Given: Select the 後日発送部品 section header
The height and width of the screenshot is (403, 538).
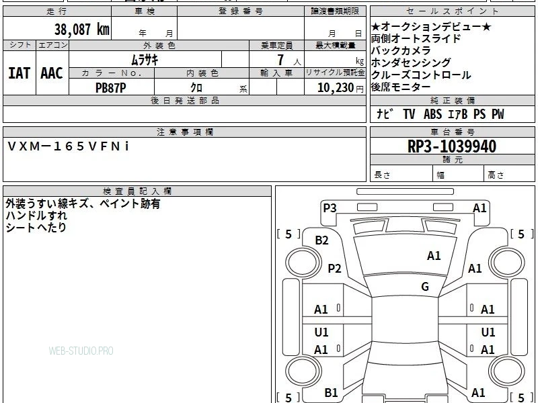Looking at the screenshot, I should click(x=184, y=100).
